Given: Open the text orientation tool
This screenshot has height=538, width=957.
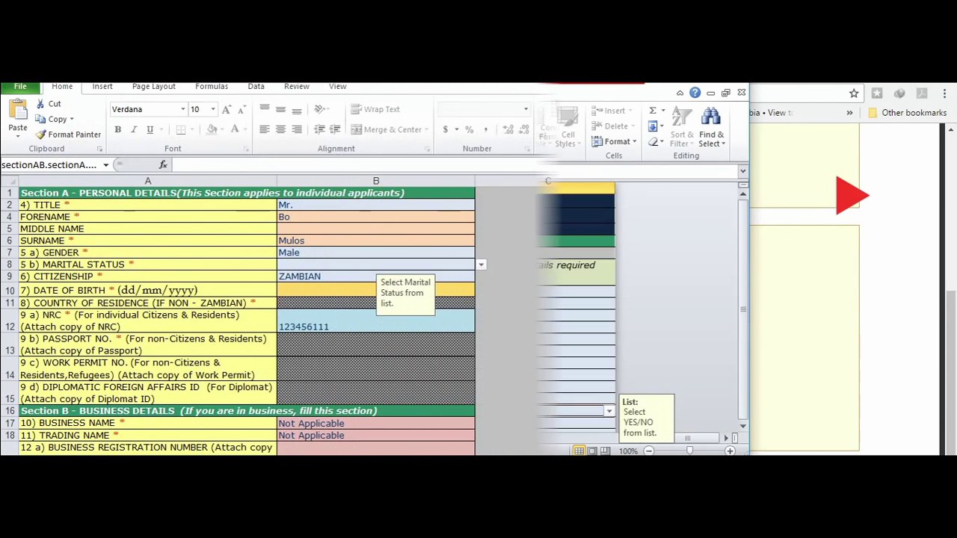Looking at the screenshot, I should point(320,110).
